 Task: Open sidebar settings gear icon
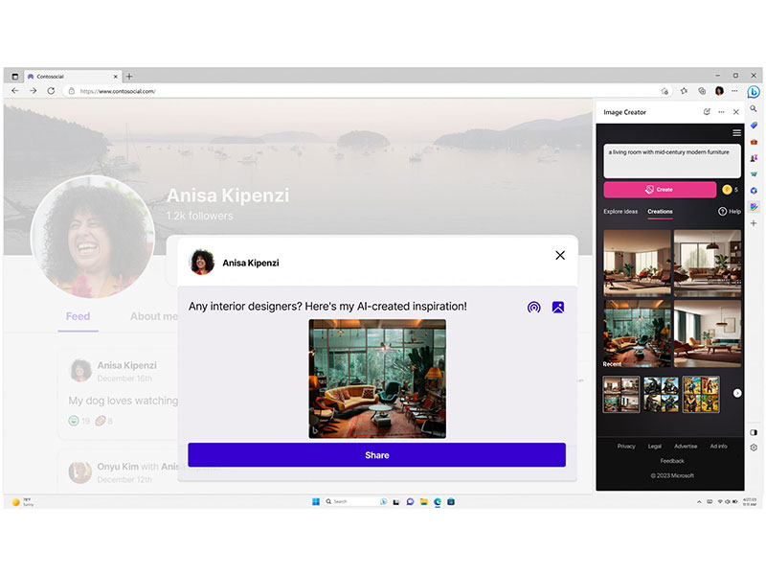click(754, 448)
